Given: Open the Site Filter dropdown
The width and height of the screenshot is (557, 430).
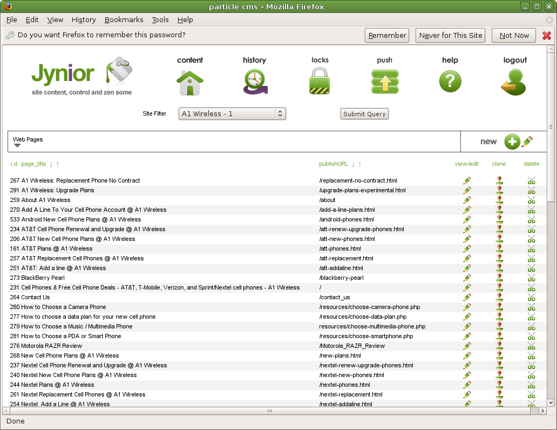Looking at the screenshot, I should pos(232,114).
